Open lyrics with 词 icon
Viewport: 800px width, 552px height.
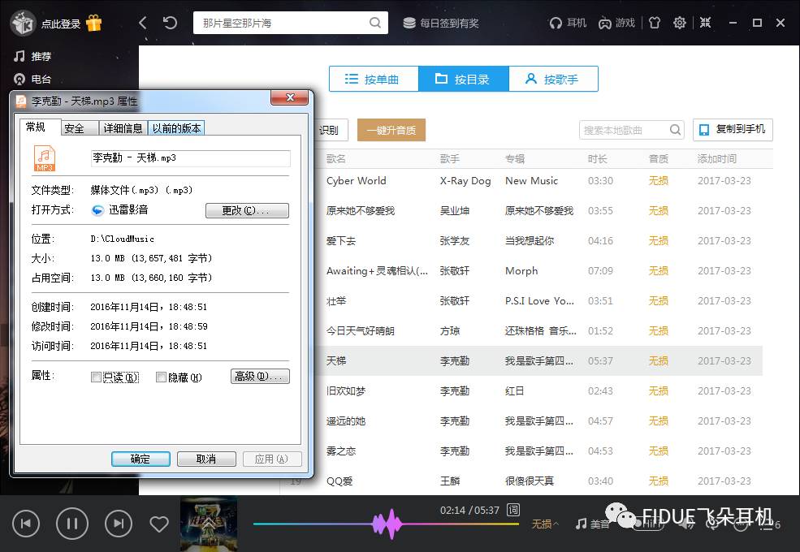(x=512, y=510)
